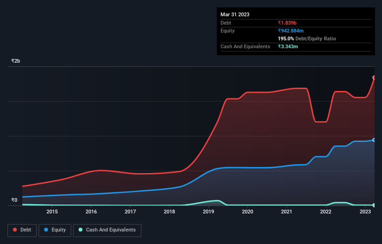Click the ₹0 y-axis label
382x244 pixels.
tap(14, 200)
